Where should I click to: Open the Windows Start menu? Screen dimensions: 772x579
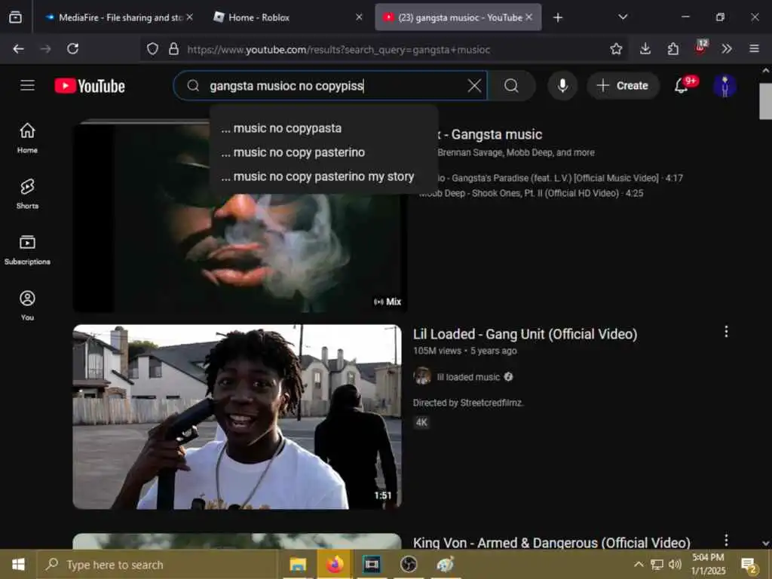point(18,564)
